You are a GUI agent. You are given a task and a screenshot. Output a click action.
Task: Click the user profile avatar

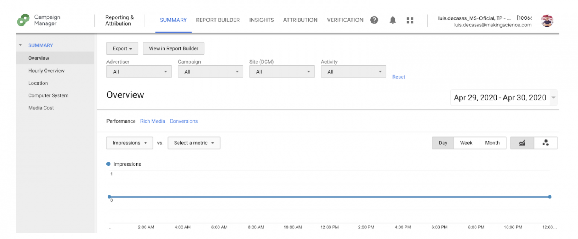[x=547, y=21]
